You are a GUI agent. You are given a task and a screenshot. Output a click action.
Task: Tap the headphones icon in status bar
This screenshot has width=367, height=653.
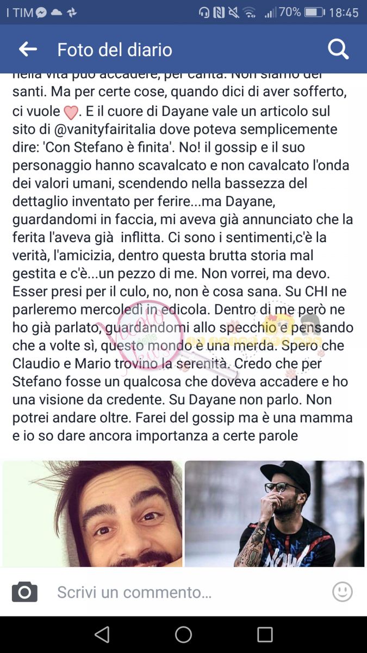click(204, 13)
